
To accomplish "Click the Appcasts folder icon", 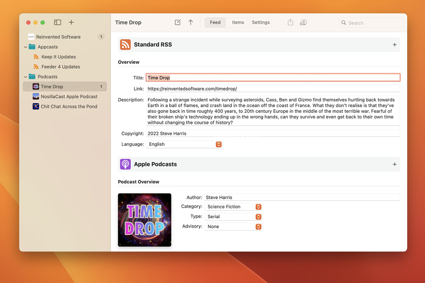I will pos(32,47).
